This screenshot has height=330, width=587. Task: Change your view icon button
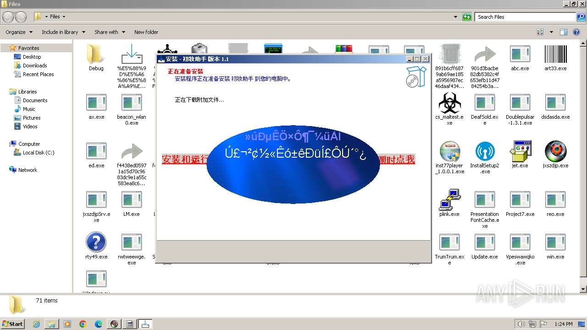coord(540,32)
